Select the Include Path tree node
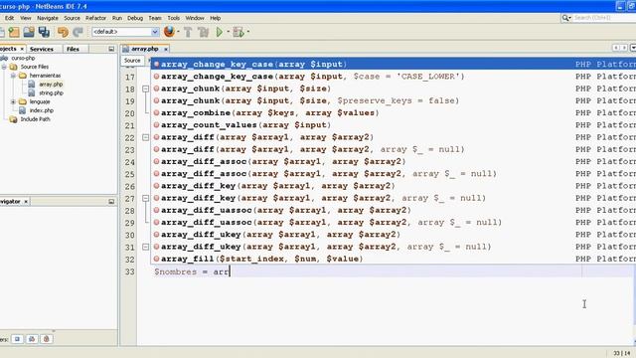 point(35,119)
